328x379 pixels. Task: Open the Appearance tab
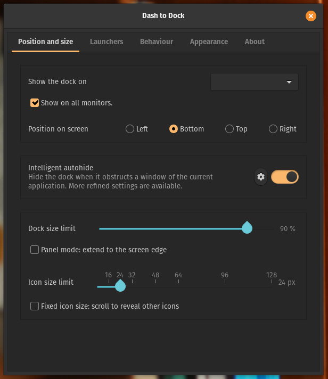pos(209,42)
